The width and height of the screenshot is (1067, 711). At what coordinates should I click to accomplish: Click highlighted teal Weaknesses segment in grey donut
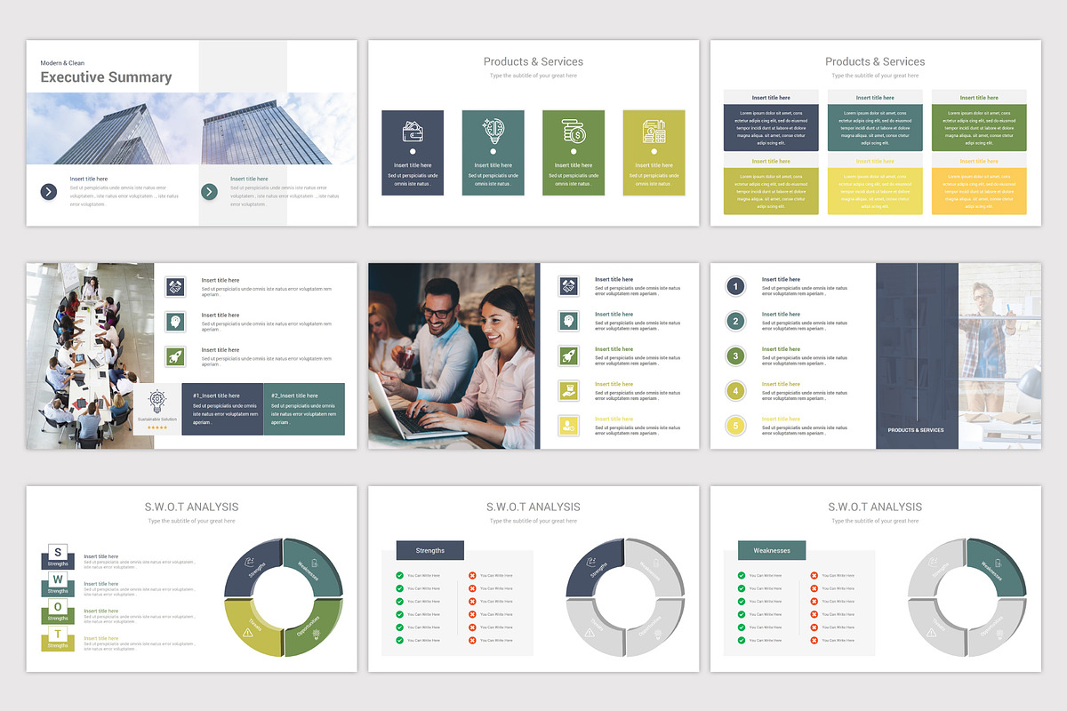(998, 567)
